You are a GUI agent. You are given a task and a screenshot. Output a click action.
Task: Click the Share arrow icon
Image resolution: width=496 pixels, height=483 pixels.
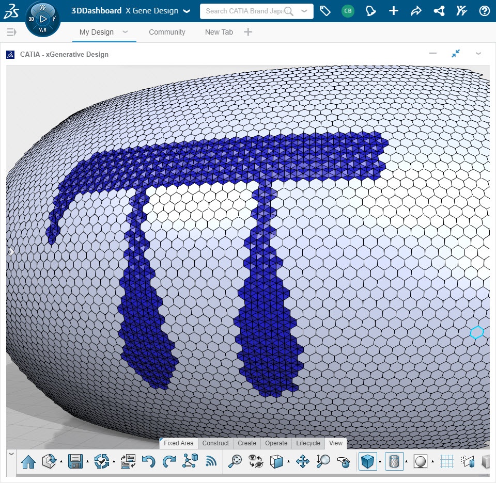point(416,11)
